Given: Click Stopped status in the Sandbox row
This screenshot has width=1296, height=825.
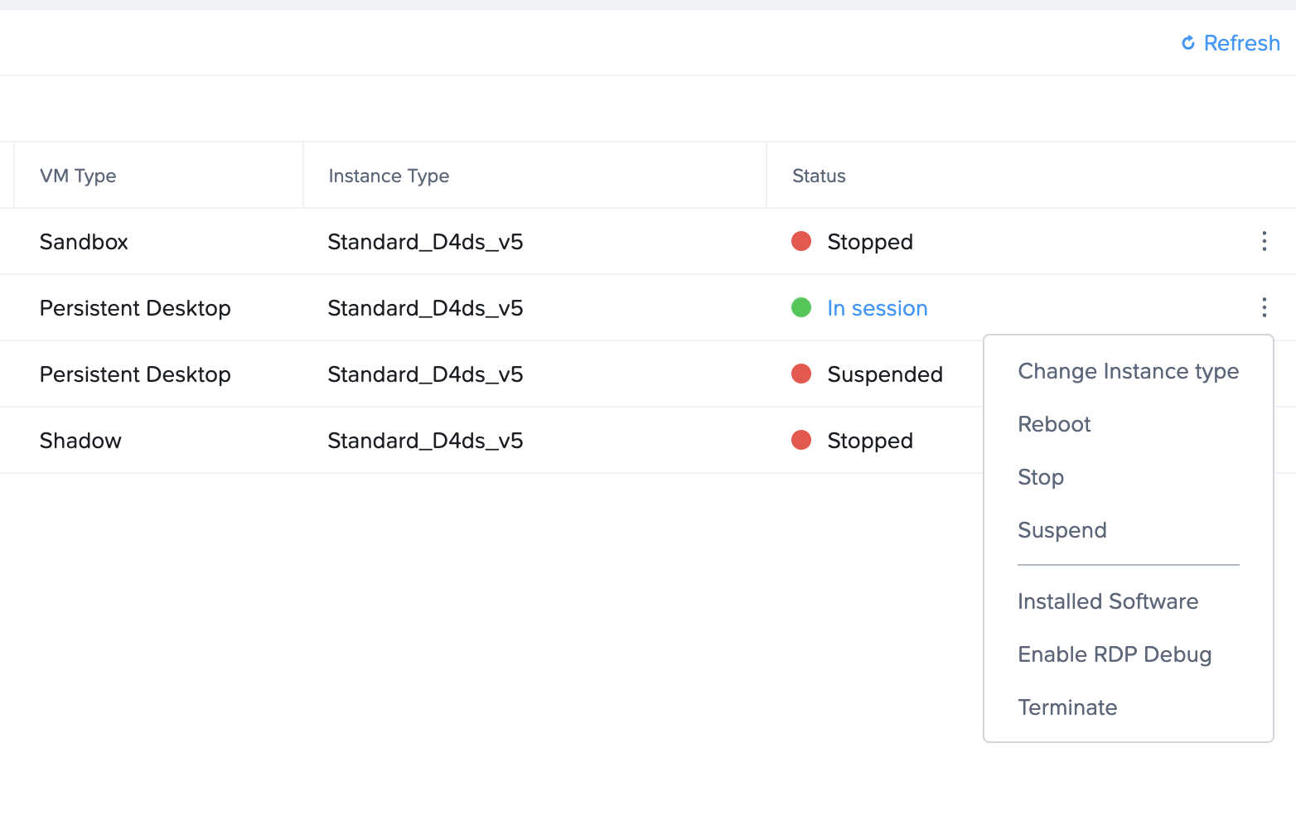Looking at the screenshot, I should click(870, 242).
